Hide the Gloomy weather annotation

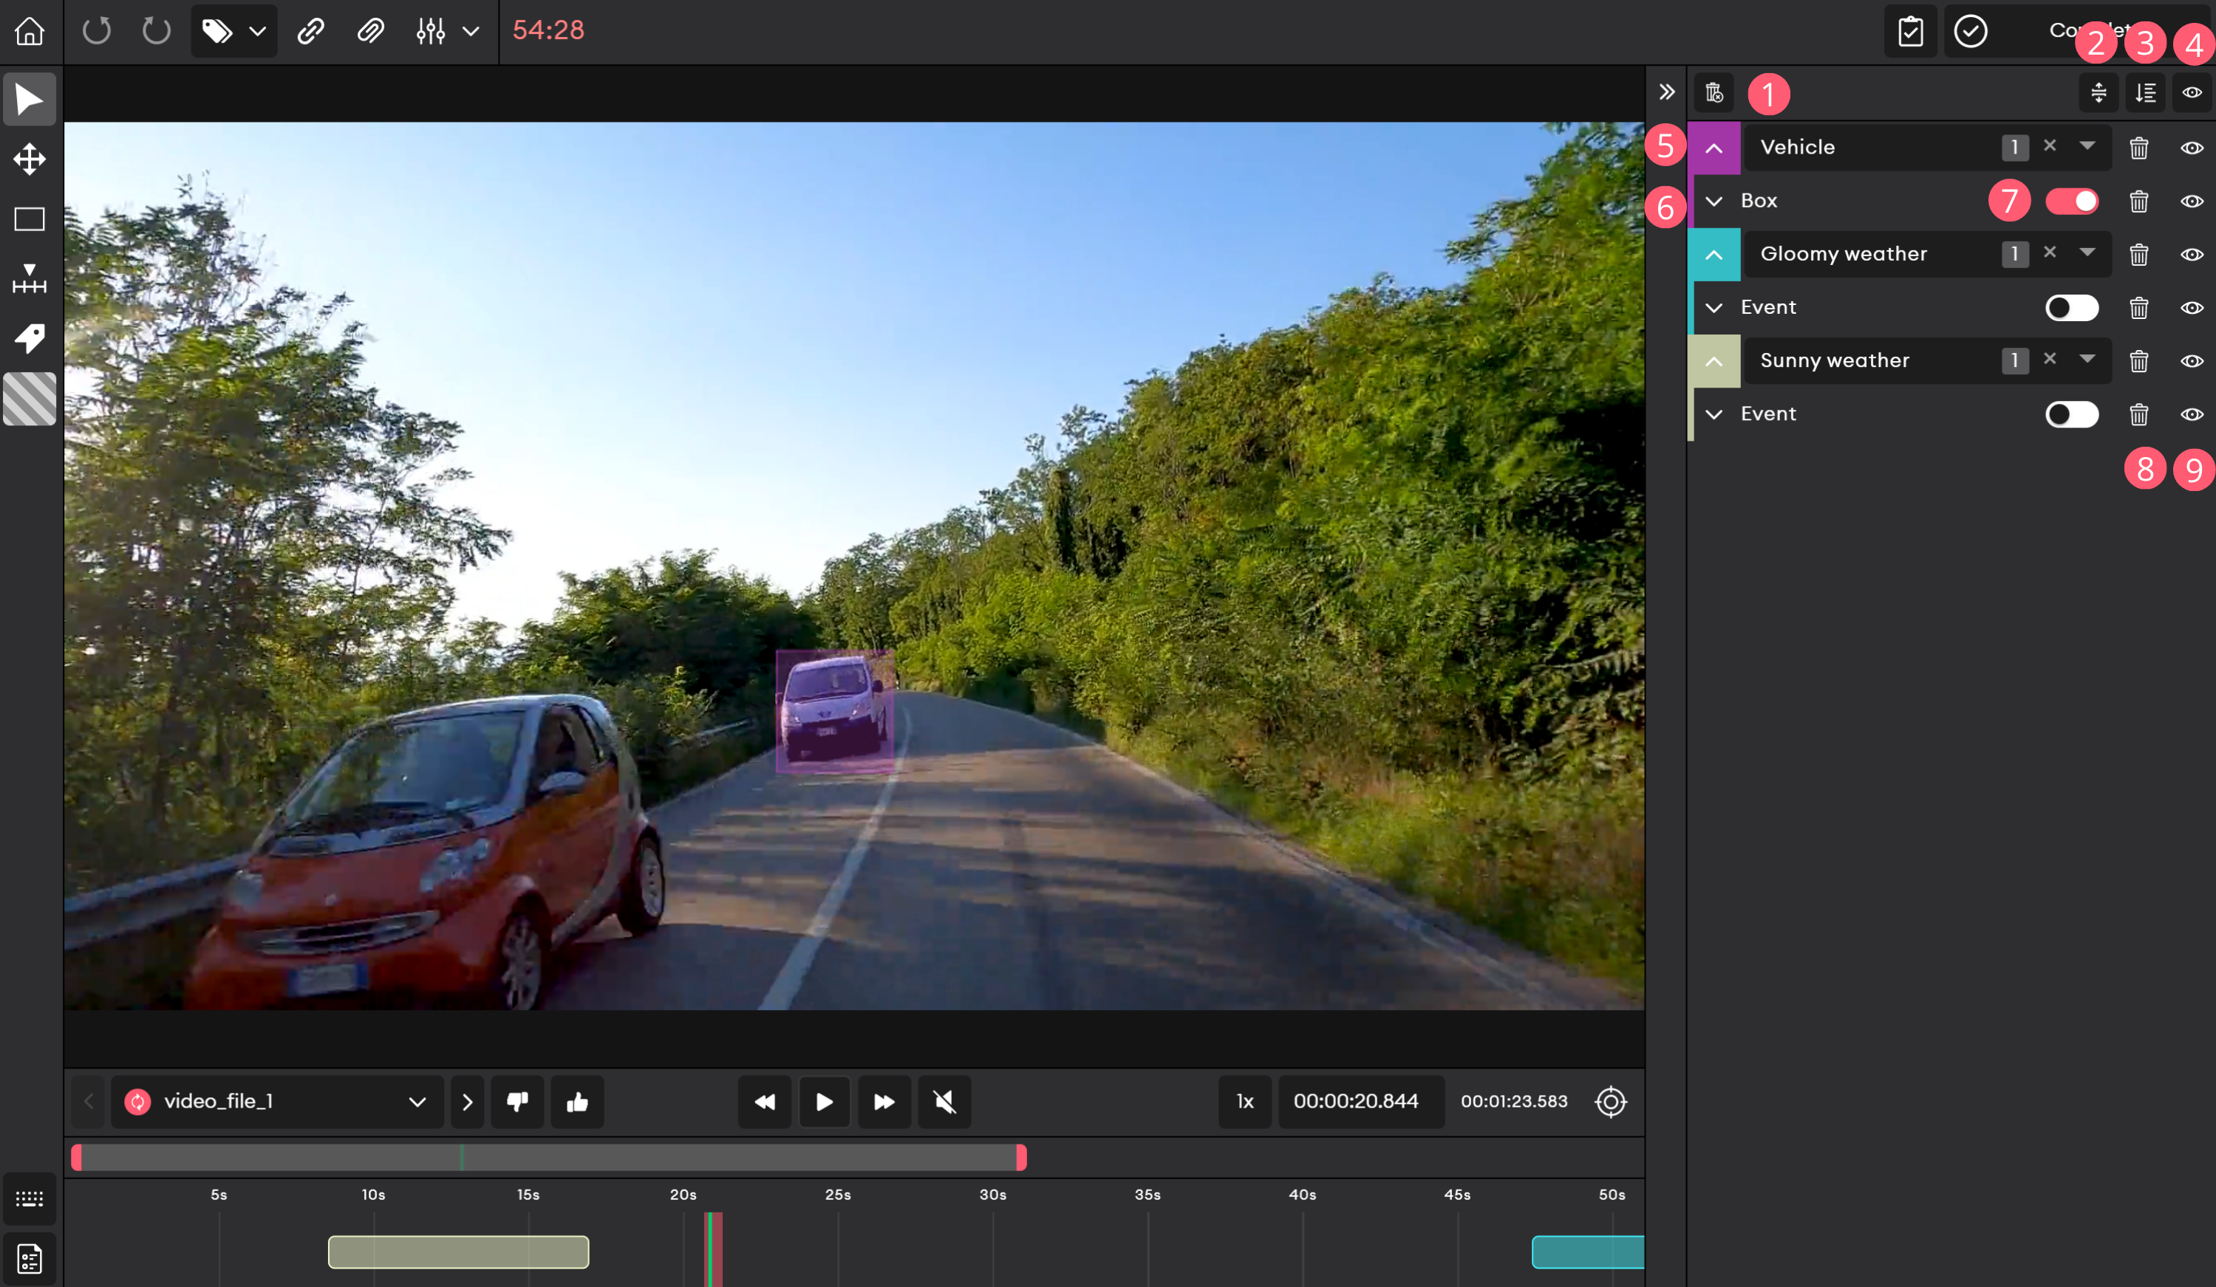pyautogui.click(x=2192, y=255)
